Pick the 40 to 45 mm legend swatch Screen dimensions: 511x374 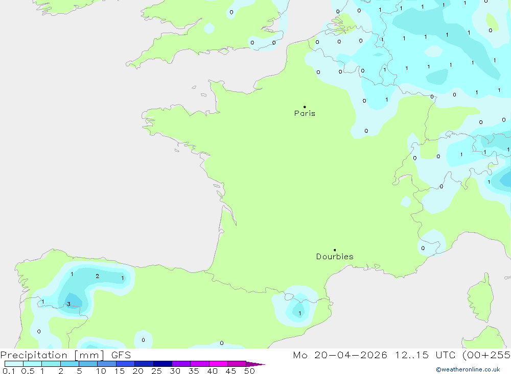point(218,364)
